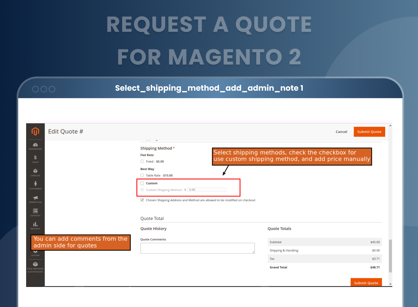
Task: Open the System sidebar section
Action: coord(35,252)
